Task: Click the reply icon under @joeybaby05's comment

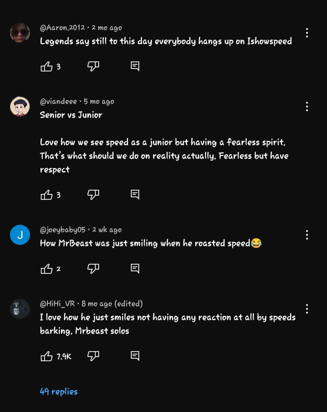Action: (x=135, y=268)
